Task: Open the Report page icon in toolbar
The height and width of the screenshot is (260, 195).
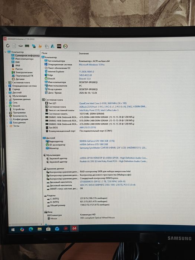Action: coord(14,46)
